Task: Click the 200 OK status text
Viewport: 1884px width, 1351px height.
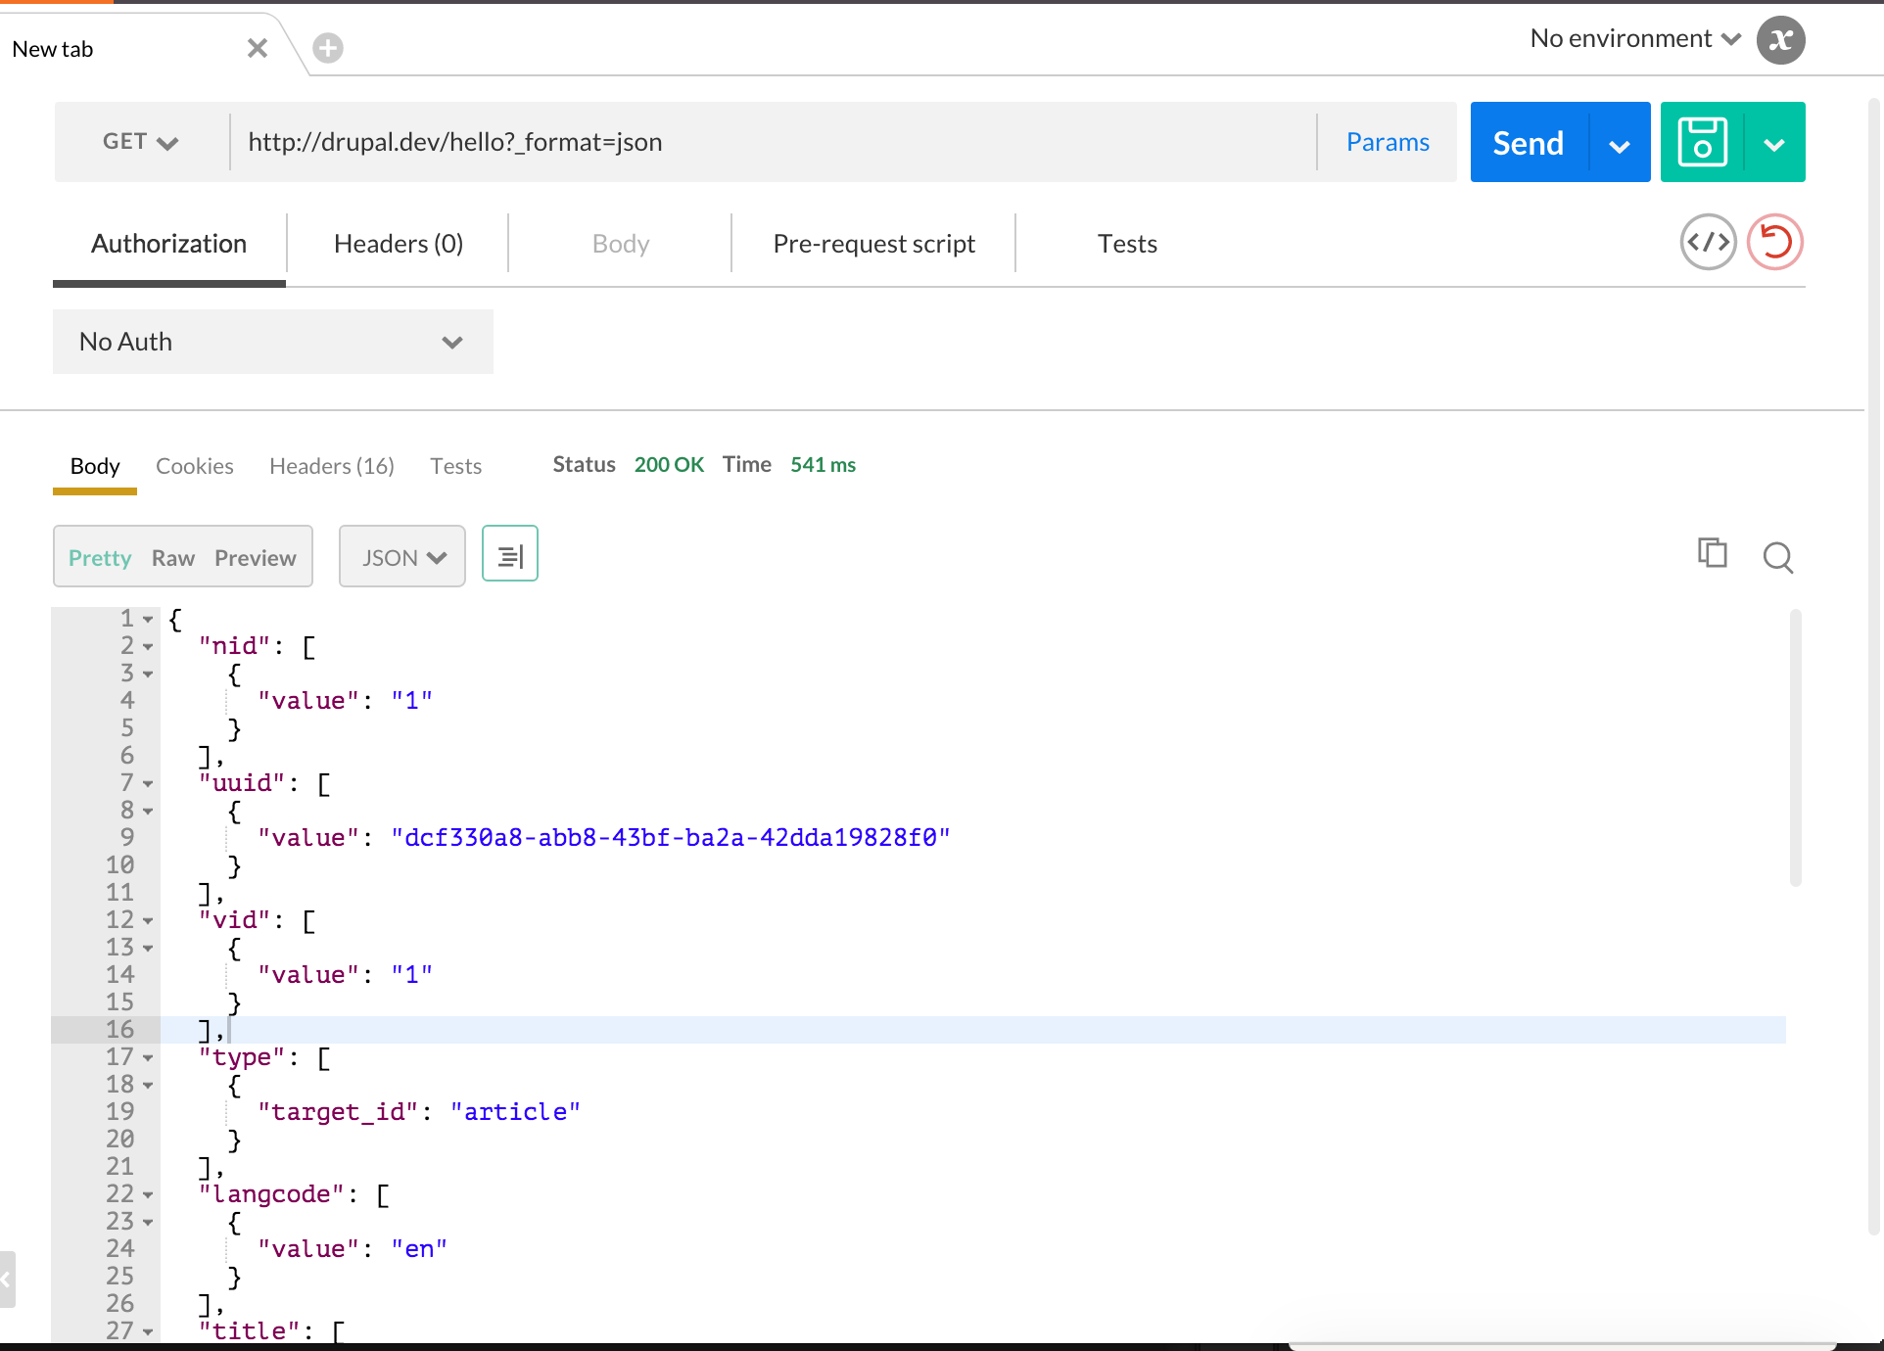Action: [669, 465]
